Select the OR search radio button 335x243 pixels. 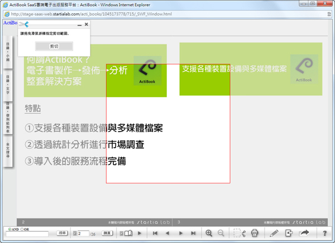[22, 230]
